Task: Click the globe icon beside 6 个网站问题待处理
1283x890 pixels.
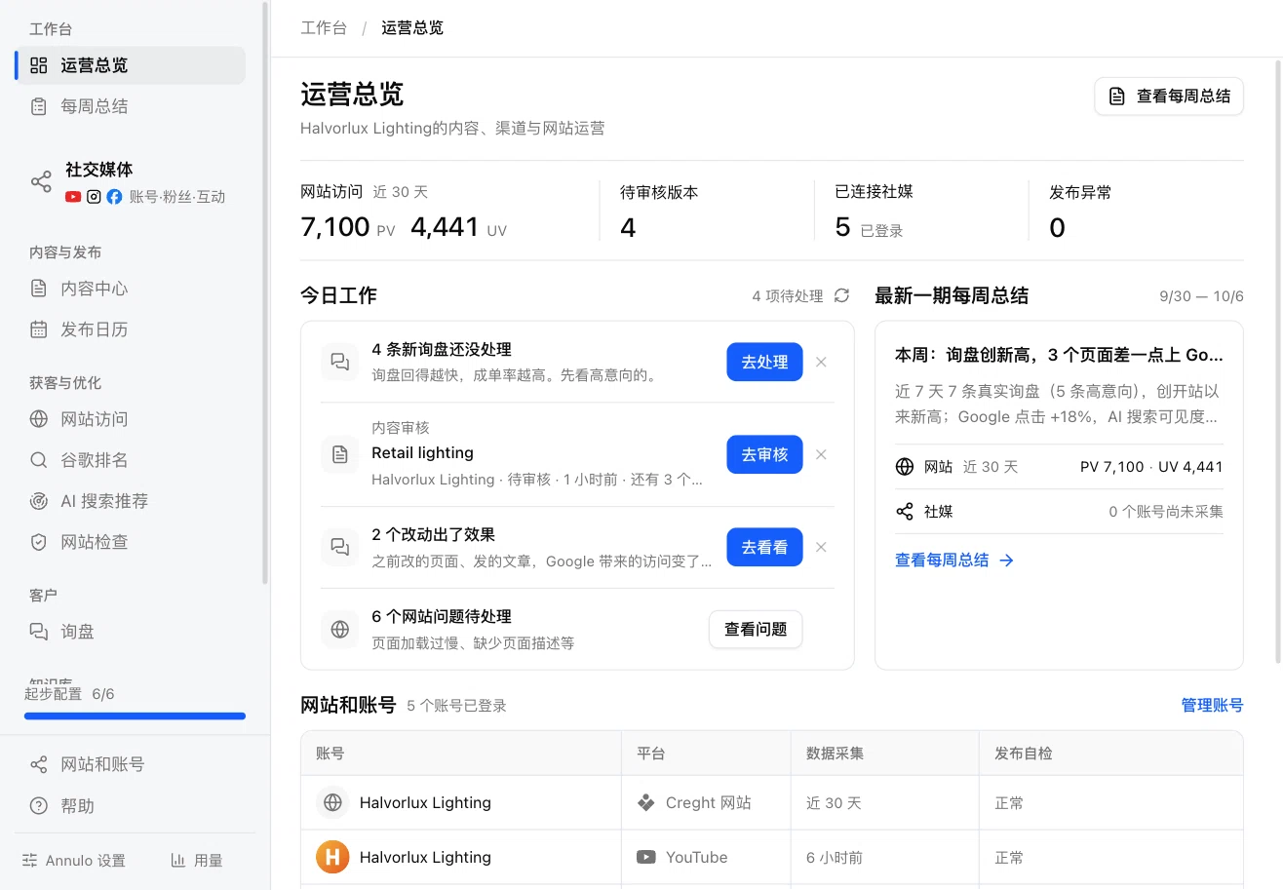Action: (x=340, y=630)
